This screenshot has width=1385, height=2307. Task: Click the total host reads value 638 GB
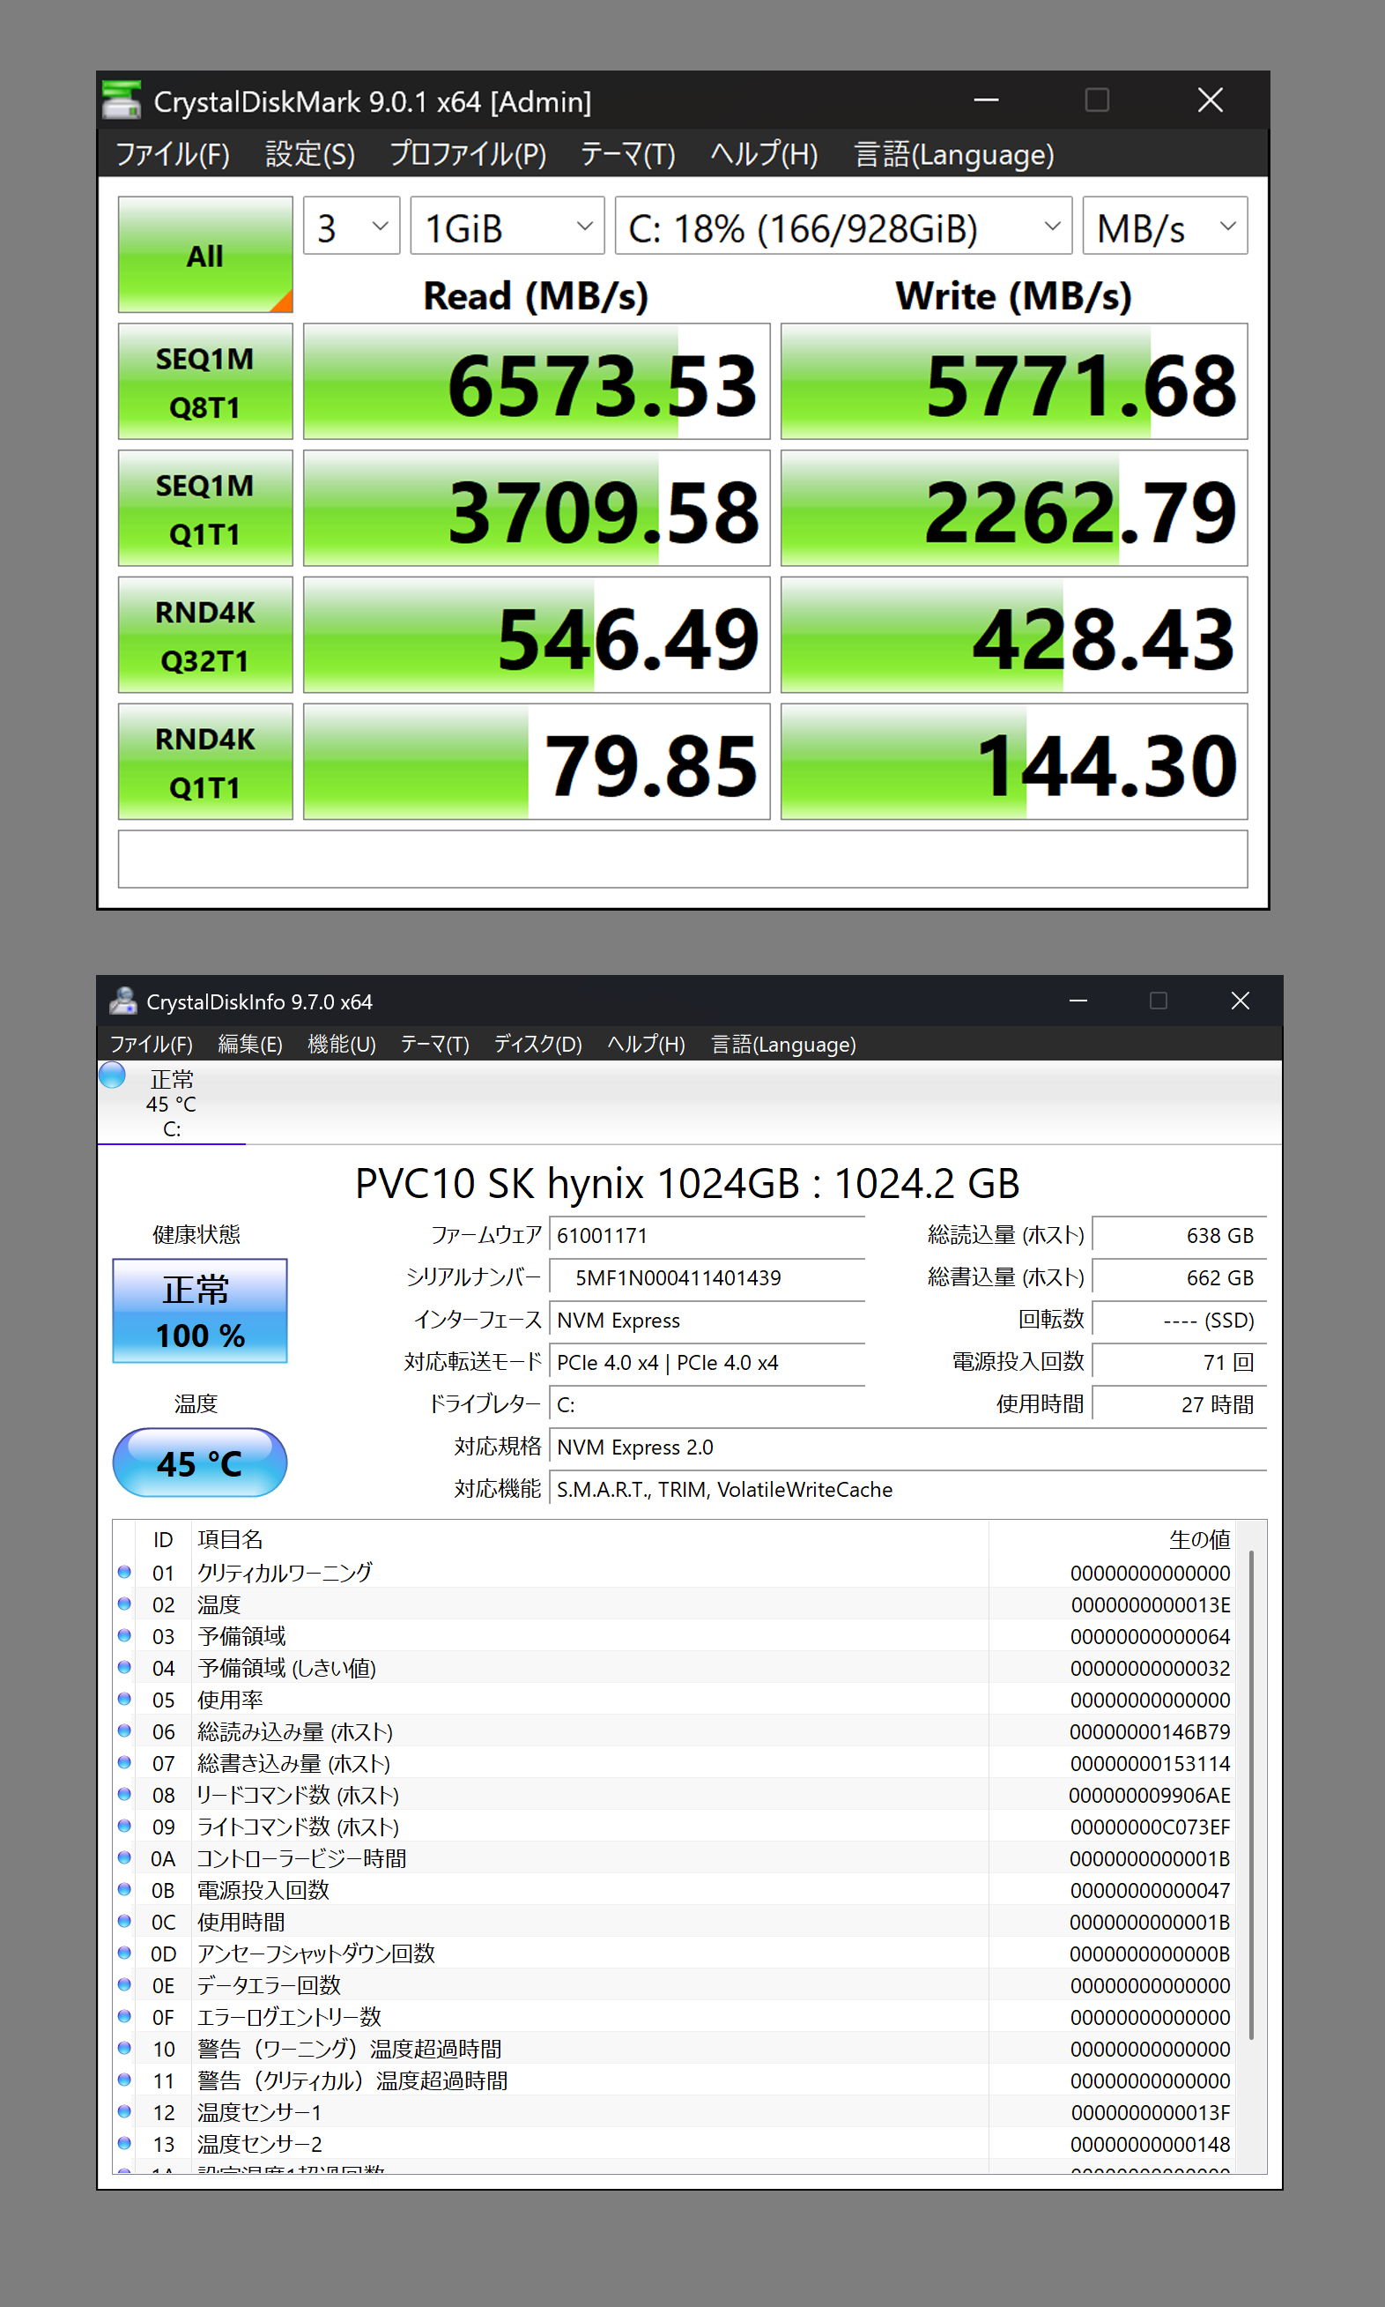pos(1179,1234)
